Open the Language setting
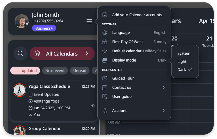This screenshot has height=139, width=217. [x=134, y=33]
